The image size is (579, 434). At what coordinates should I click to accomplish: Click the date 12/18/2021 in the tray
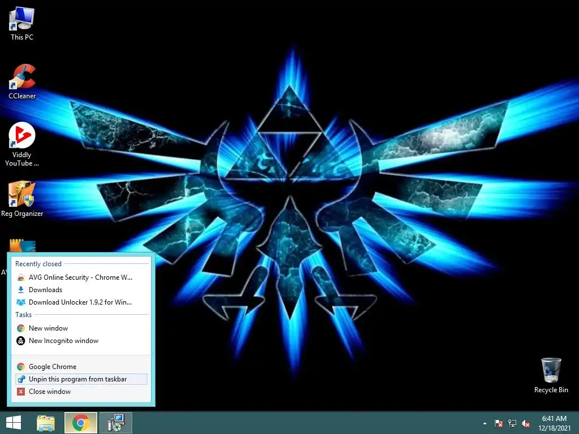tap(554, 428)
